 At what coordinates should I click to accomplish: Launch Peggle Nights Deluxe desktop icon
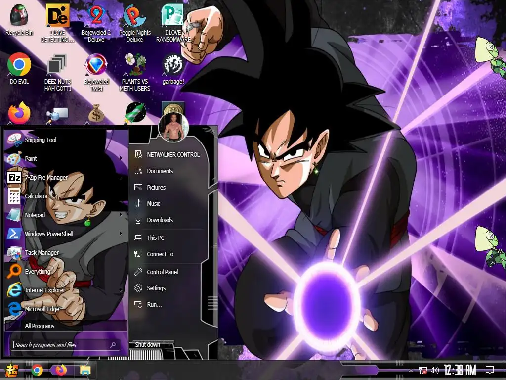click(x=134, y=23)
